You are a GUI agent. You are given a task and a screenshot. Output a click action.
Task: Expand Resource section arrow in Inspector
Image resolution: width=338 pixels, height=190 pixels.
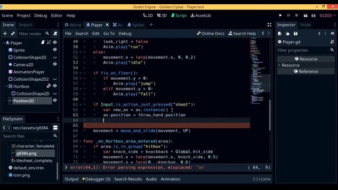[x=279, y=65]
